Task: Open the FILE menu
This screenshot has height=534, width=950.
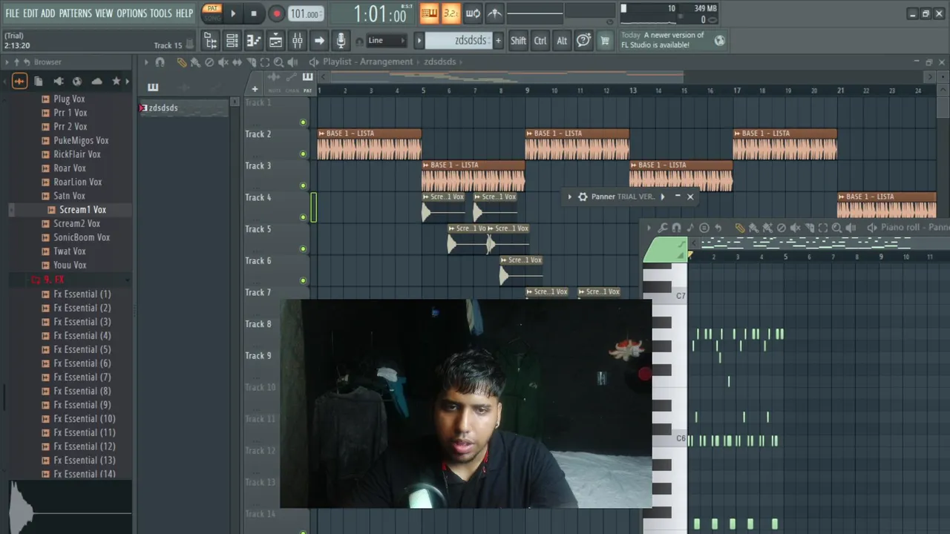Action: (x=12, y=13)
